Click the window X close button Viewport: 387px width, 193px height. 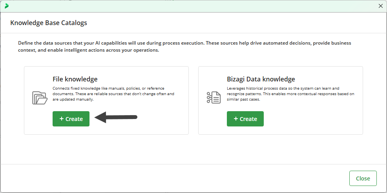[x=381, y=6]
